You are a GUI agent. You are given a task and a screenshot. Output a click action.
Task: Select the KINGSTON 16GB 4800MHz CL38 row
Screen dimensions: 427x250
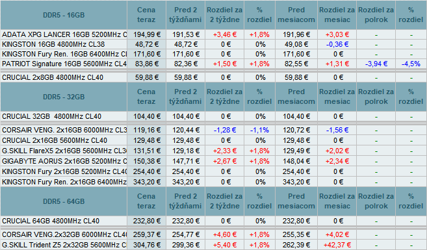[213, 44]
